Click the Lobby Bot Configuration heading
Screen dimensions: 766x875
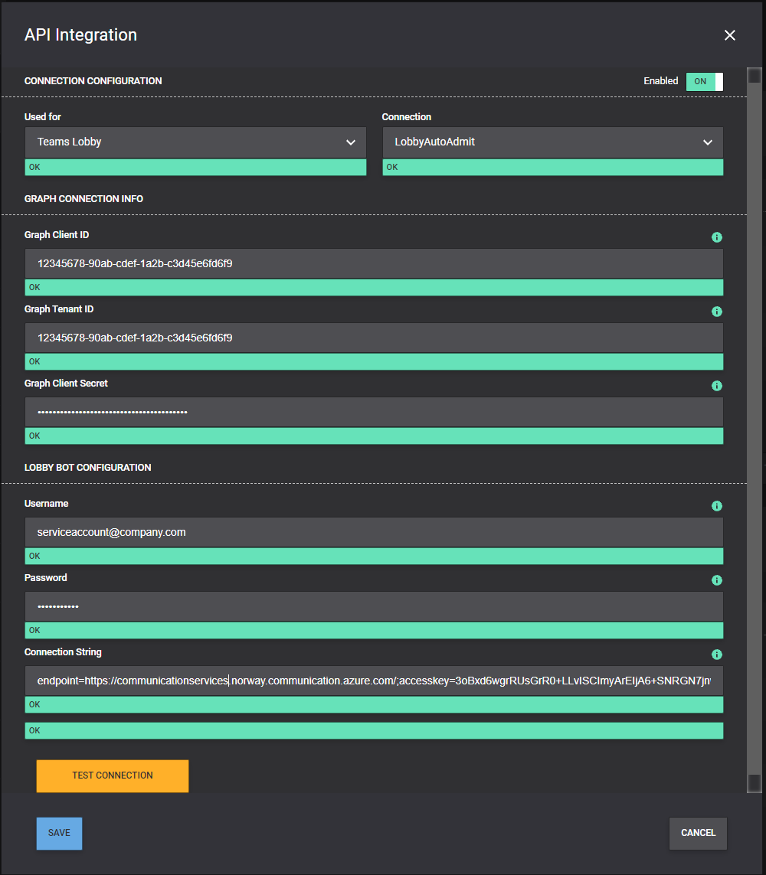click(87, 468)
